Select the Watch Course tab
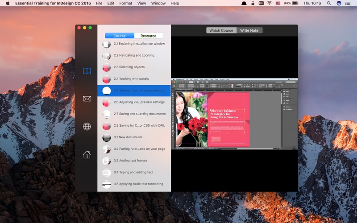This screenshot has height=223, width=357. coord(221,30)
